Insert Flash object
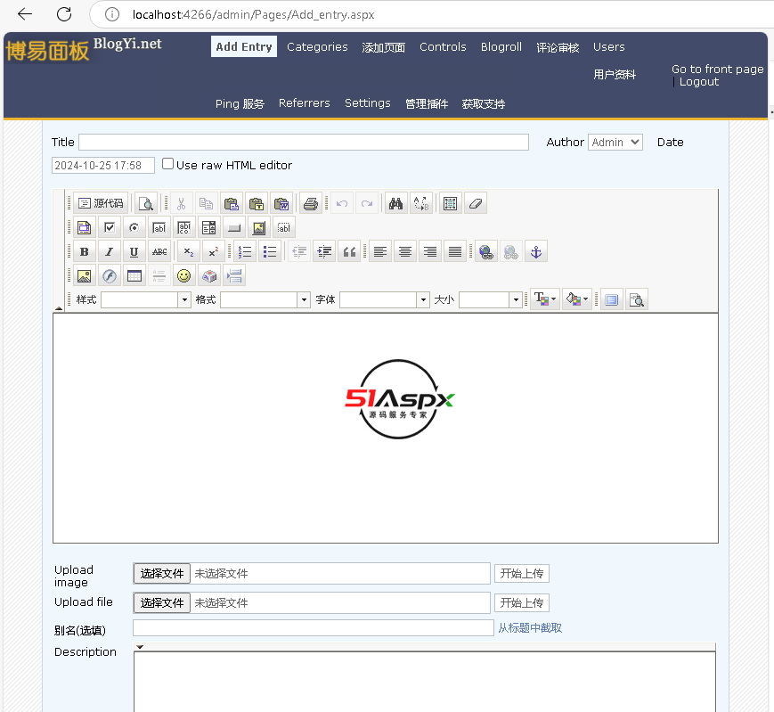 [x=109, y=275]
